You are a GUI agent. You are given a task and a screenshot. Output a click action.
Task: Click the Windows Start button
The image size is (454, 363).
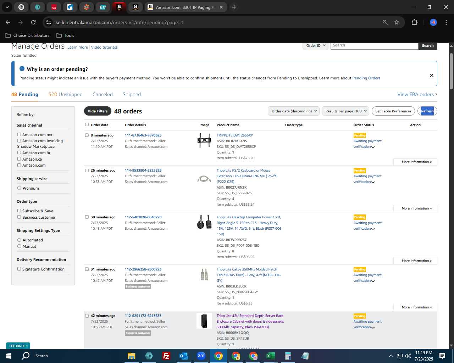coord(9,356)
